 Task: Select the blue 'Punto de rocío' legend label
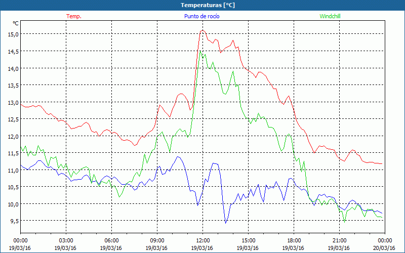pyautogui.click(x=201, y=16)
